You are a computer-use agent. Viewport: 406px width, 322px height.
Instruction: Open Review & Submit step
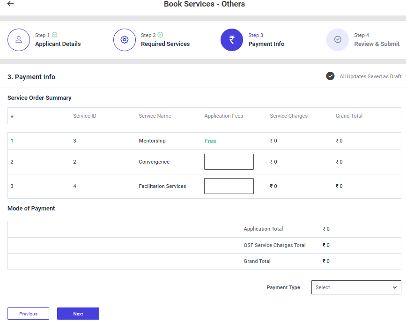[x=376, y=44]
